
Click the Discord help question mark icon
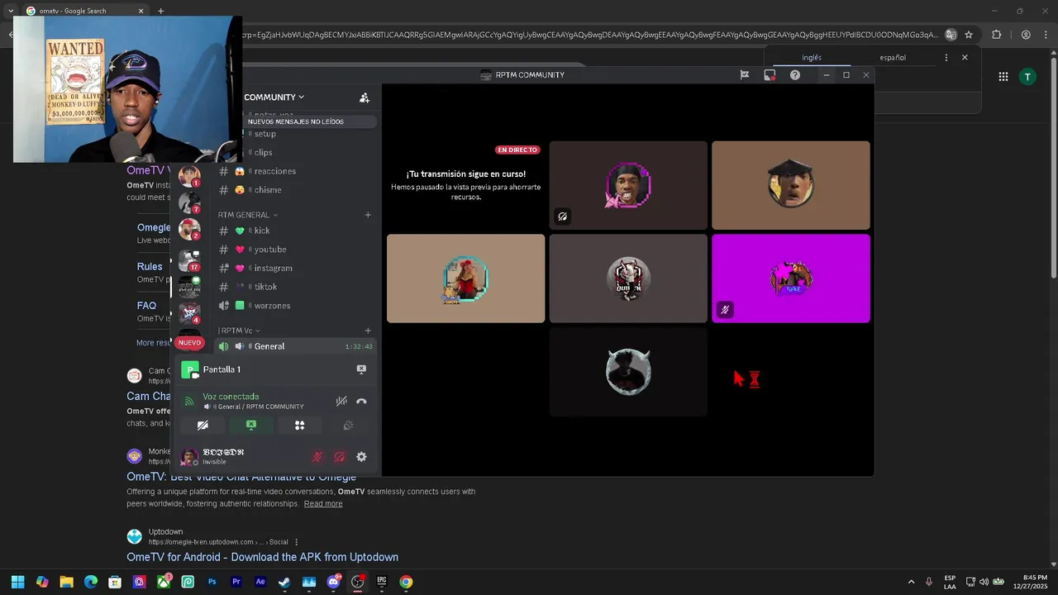click(x=794, y=74)
